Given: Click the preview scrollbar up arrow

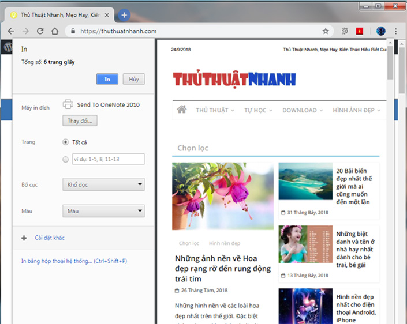Looking at the screenshot, I should pyautogui.click(x=390, y=42).
